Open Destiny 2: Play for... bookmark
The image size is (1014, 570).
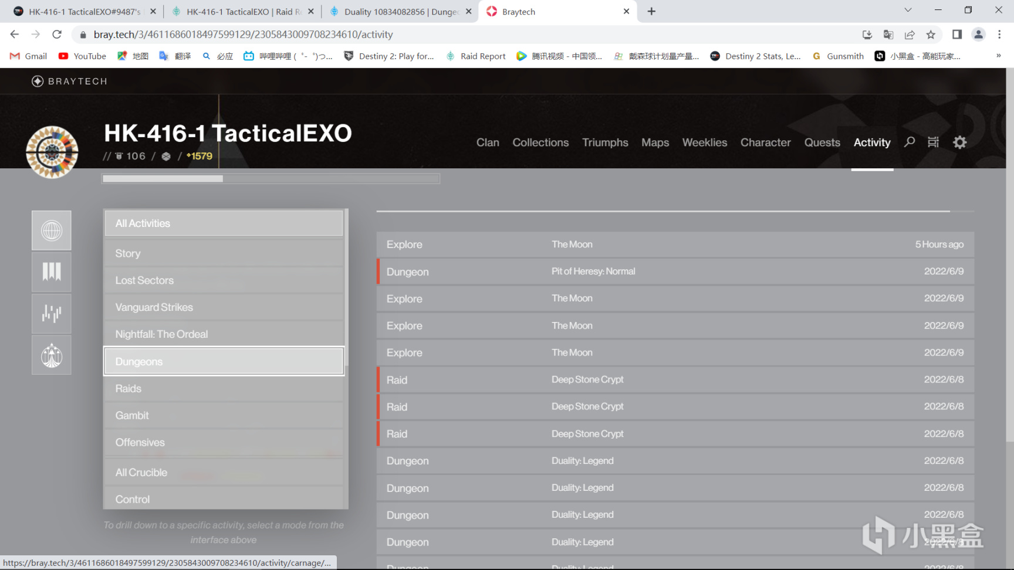(x=389, y=56)
